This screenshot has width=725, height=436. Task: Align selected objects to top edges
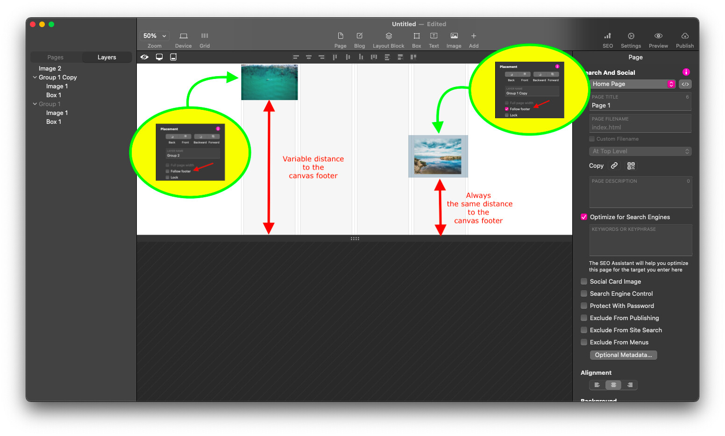(x=334, y=57)
